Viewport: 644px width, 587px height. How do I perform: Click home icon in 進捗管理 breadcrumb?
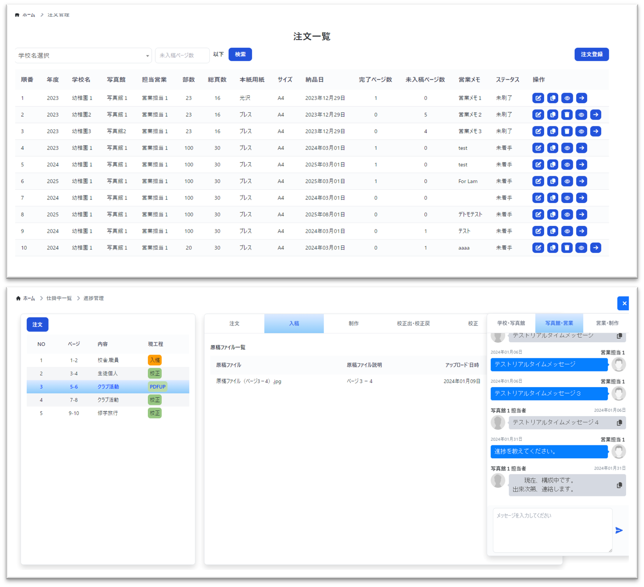18,298
